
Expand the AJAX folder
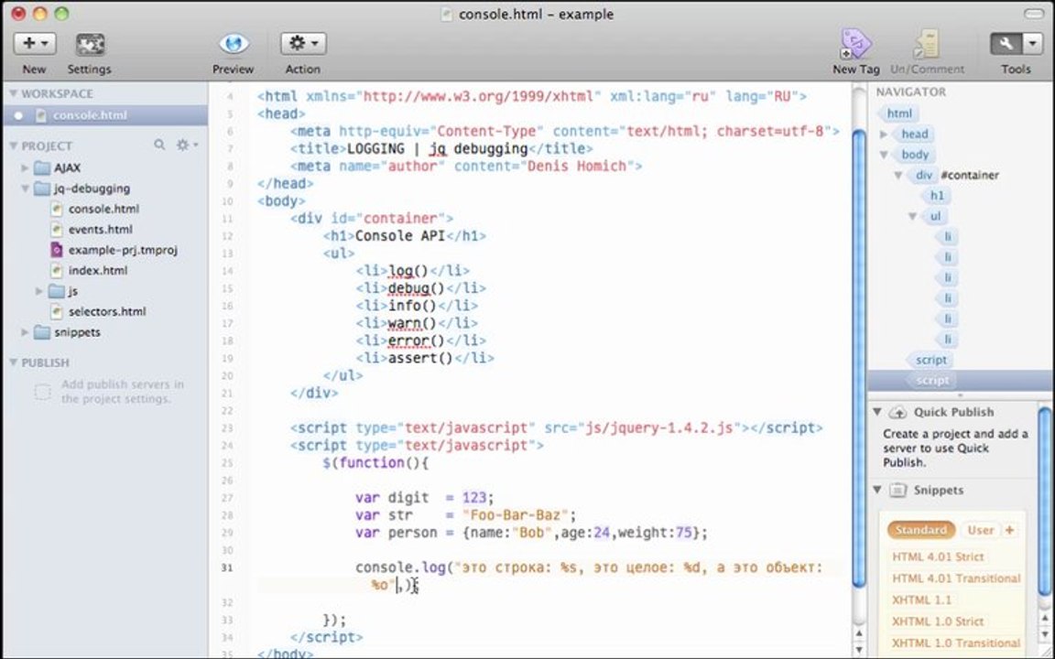[25, 167]
